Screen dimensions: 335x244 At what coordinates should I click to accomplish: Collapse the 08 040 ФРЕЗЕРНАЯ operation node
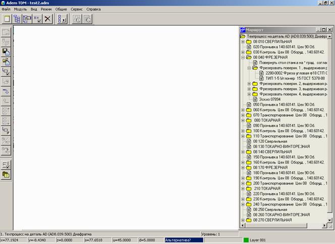tap(243, 58)
